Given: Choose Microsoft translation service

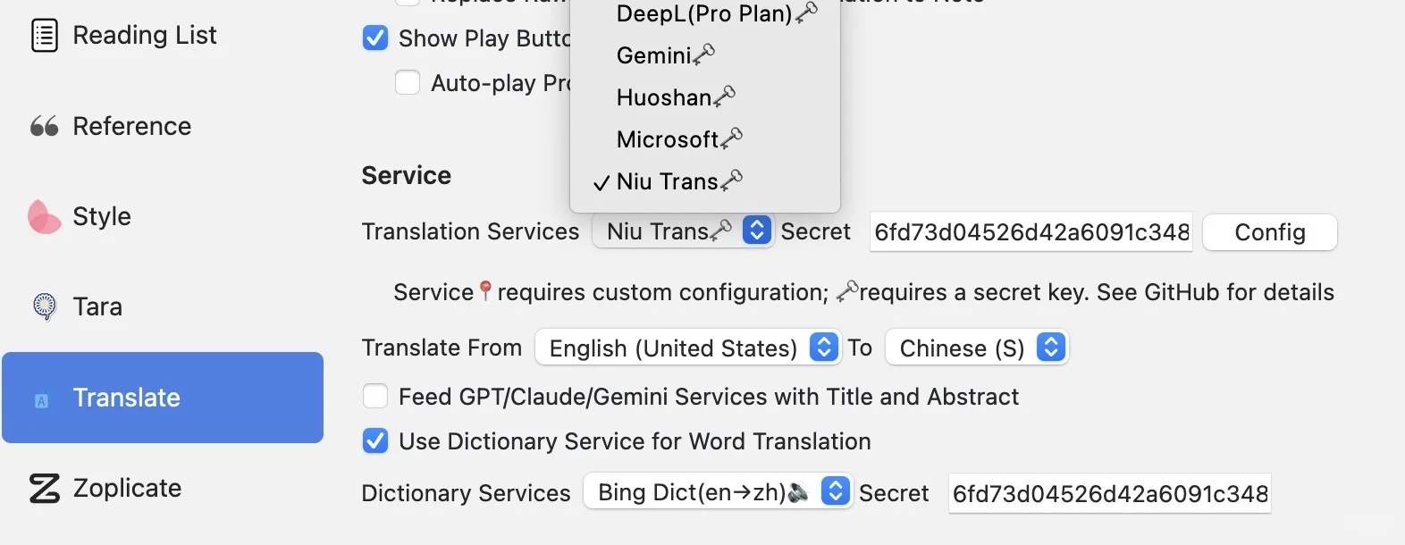Looking at the screenshot, I should tap(705, 139).
